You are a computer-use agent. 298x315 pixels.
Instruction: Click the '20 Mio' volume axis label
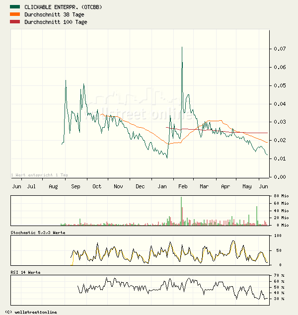click(281, 218)
